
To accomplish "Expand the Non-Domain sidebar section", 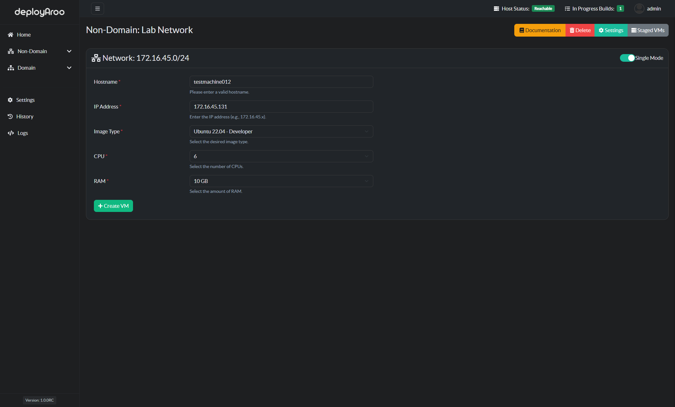I will pyautogui.click(x=39, y=51).
